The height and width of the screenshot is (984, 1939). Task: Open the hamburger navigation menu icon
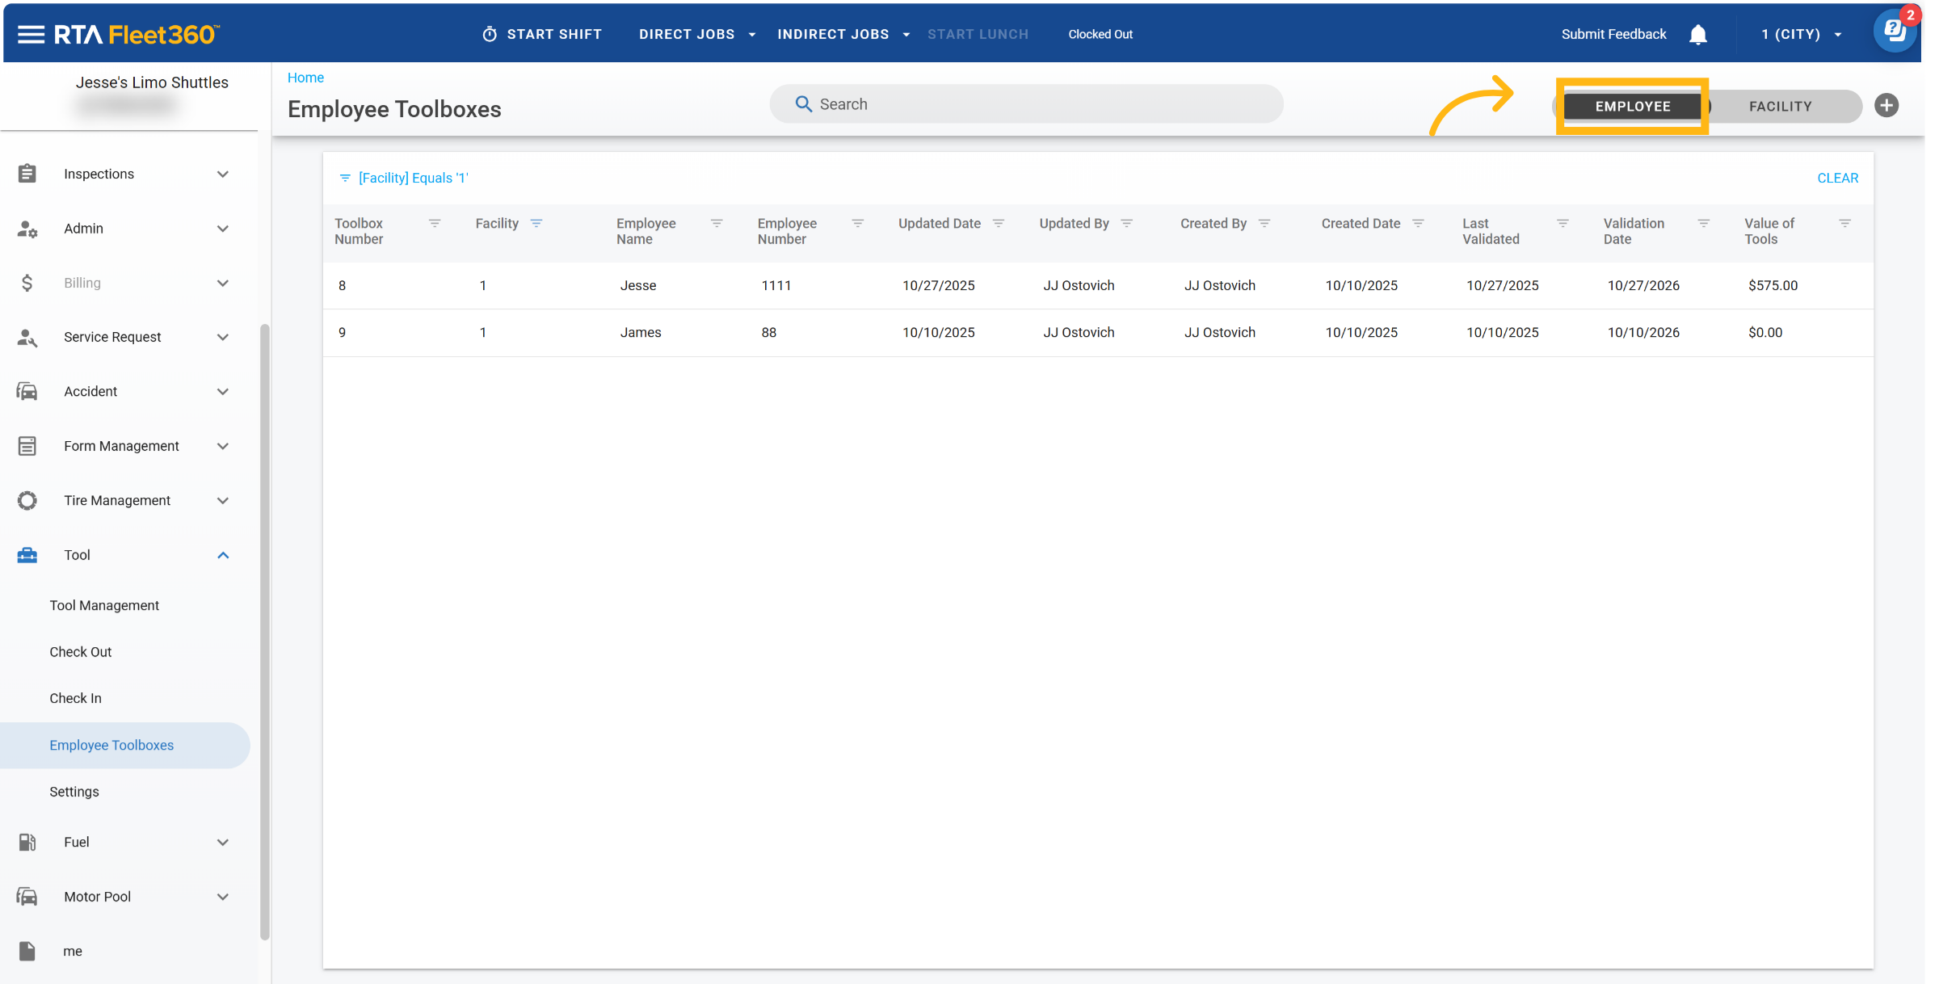(31, 34)
